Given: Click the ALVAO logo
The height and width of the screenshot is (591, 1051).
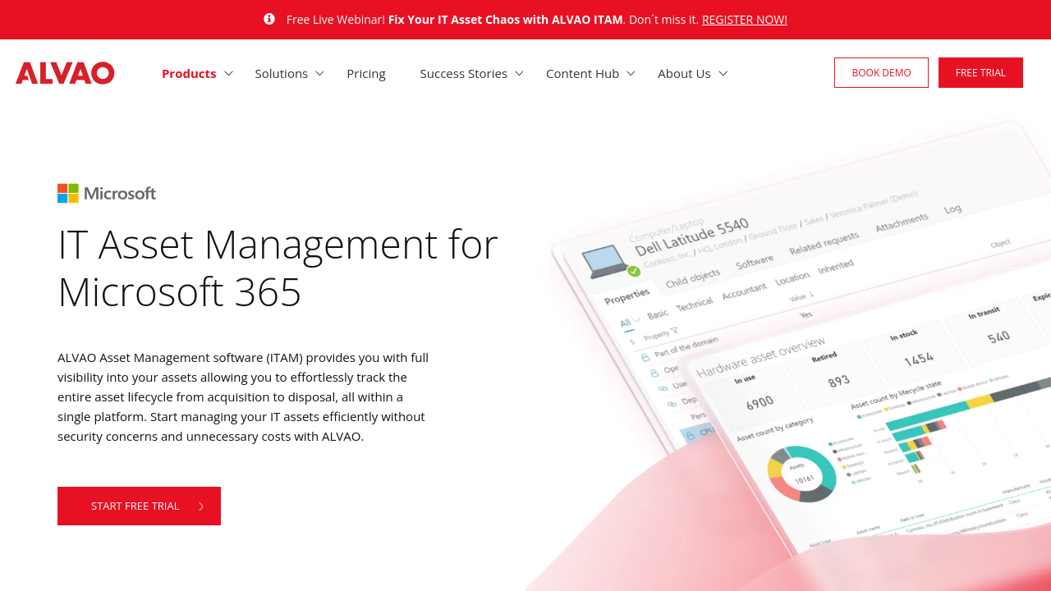Looking at the screenshot, I should point(65,73).
